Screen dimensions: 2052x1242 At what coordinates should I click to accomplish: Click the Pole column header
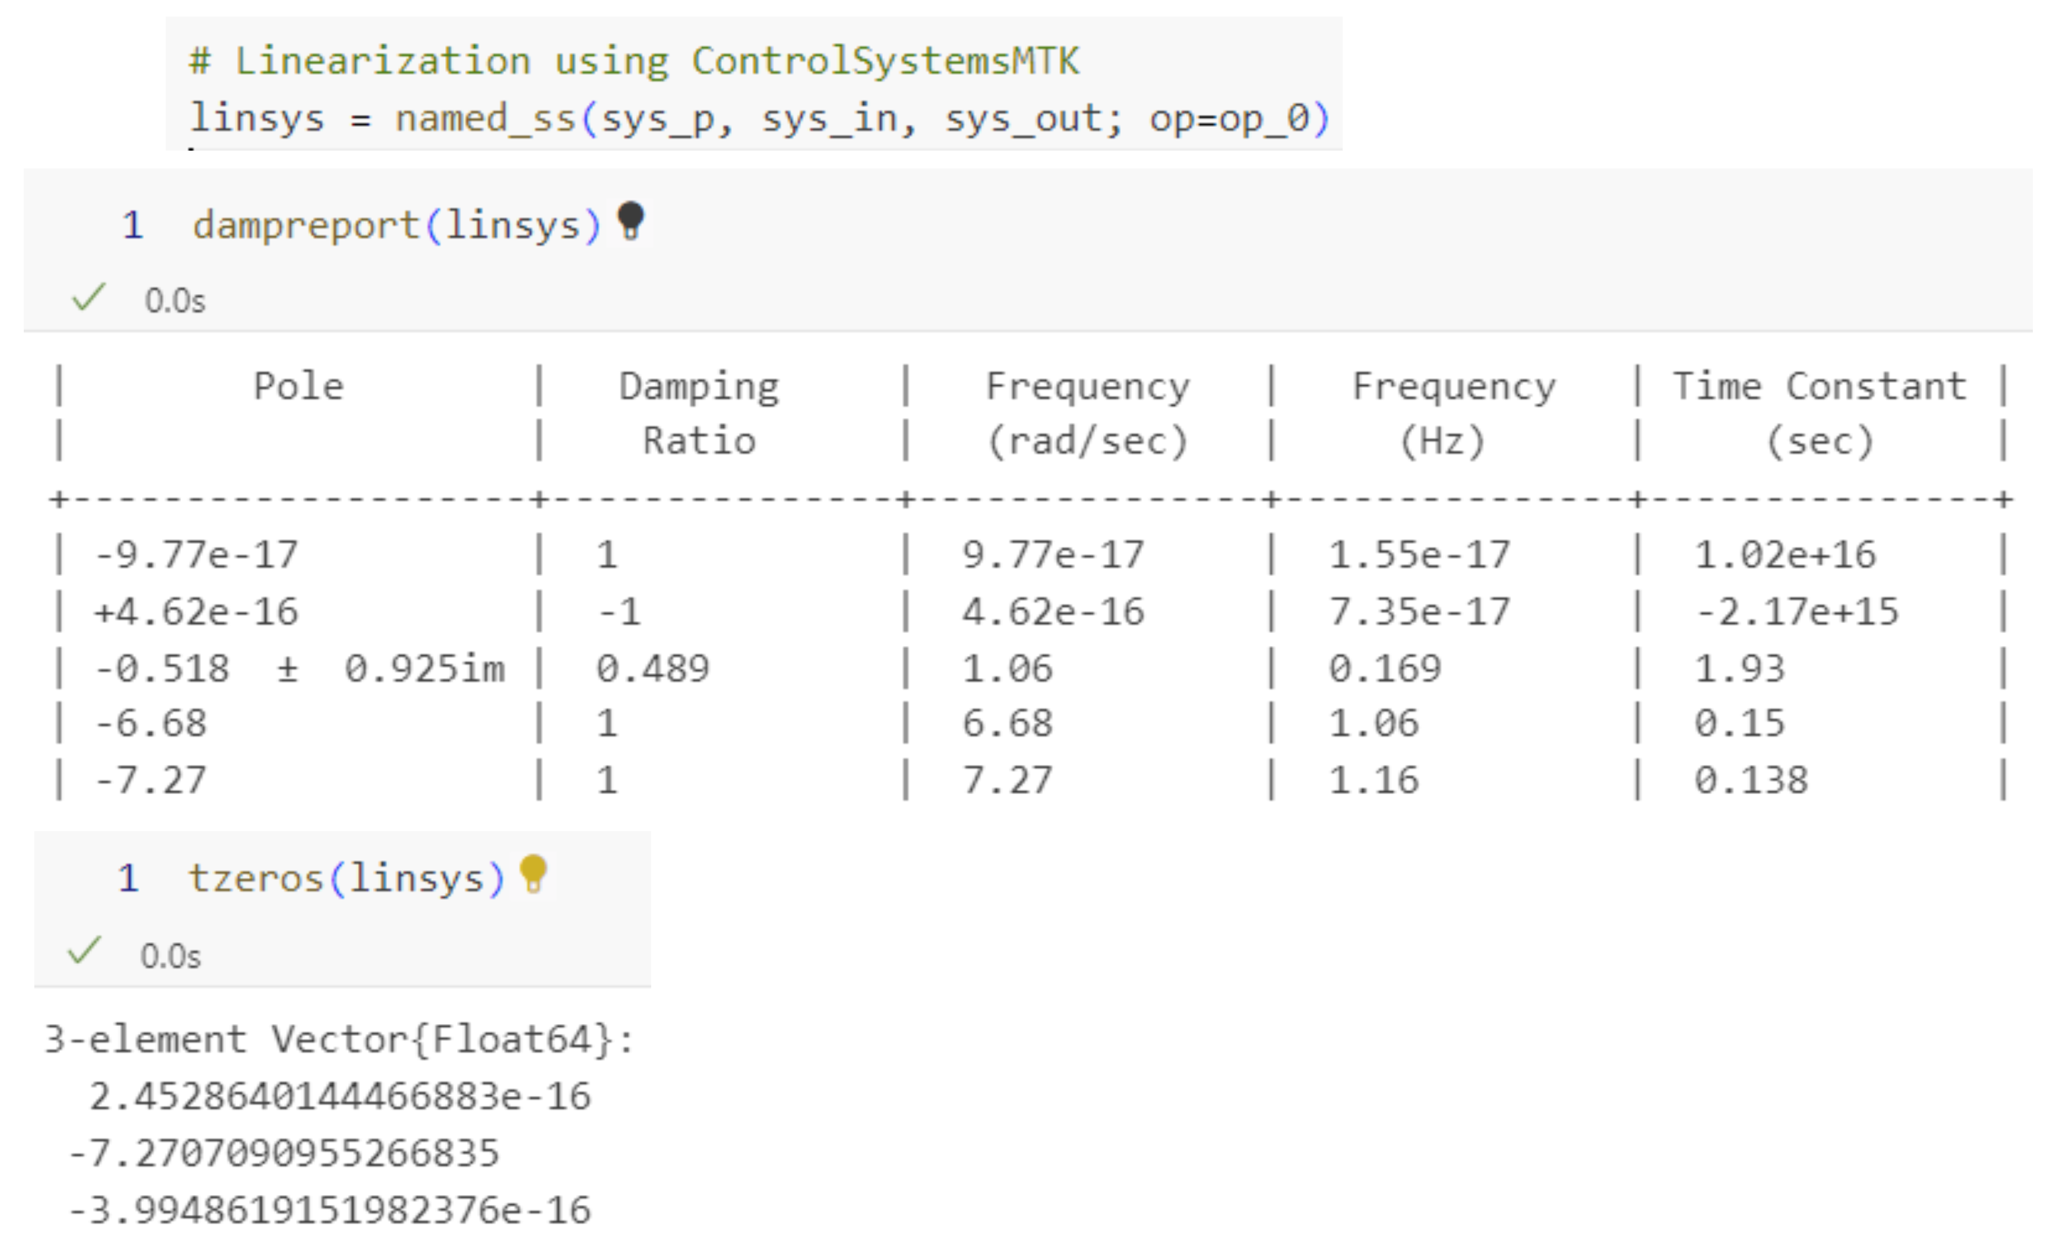point(298,386)
